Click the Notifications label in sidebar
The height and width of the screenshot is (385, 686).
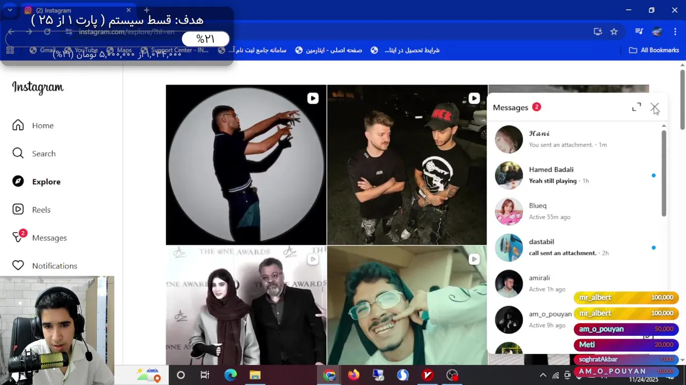coord(55,266)
